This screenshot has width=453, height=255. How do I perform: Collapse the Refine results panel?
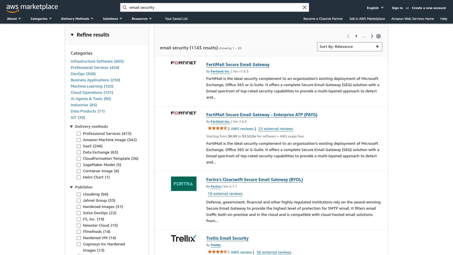72,35
